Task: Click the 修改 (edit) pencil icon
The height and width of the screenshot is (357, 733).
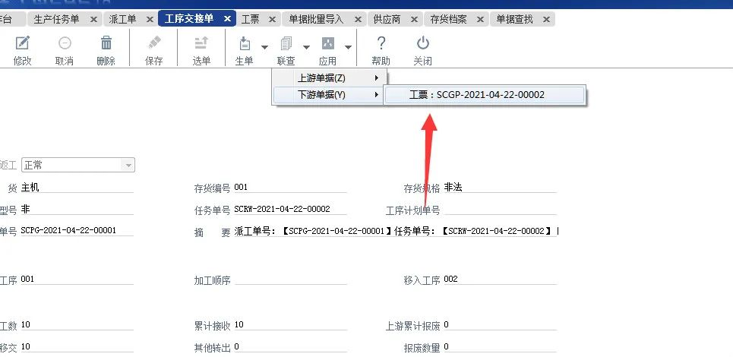Action: (x=23, y=44)
